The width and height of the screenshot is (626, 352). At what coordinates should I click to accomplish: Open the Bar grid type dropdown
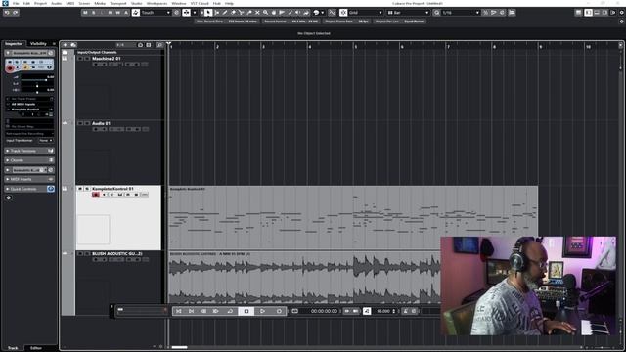point(408,13)
